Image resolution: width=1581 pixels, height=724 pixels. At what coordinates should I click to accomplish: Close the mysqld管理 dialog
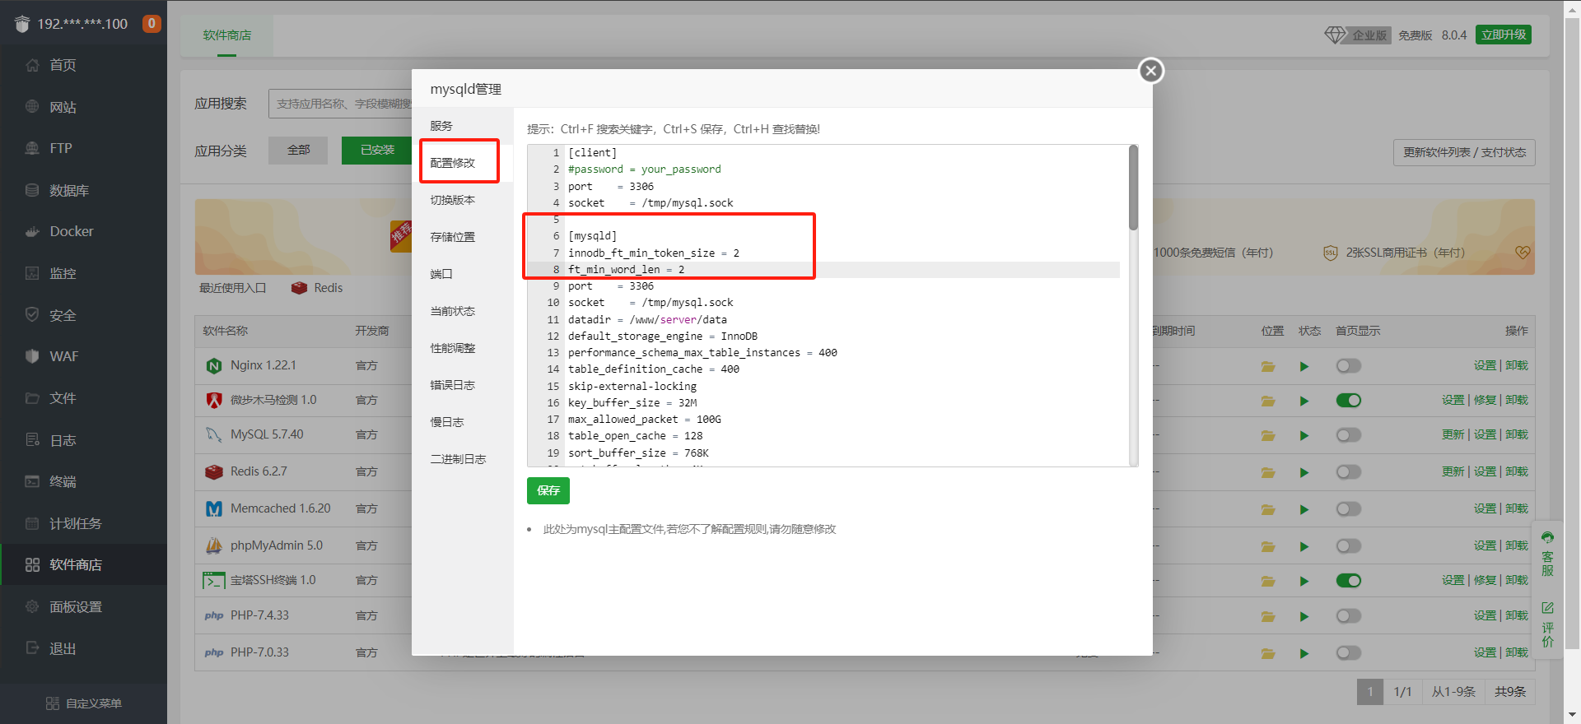coord(1151,71)
